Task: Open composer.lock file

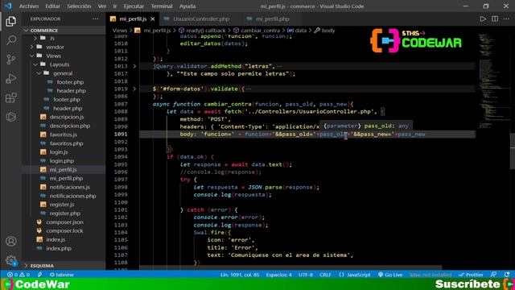Action: [x=64, y=231]
